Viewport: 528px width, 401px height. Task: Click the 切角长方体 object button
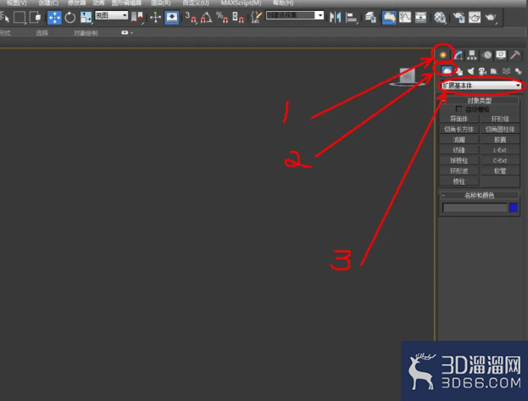[x=459, y=130]
